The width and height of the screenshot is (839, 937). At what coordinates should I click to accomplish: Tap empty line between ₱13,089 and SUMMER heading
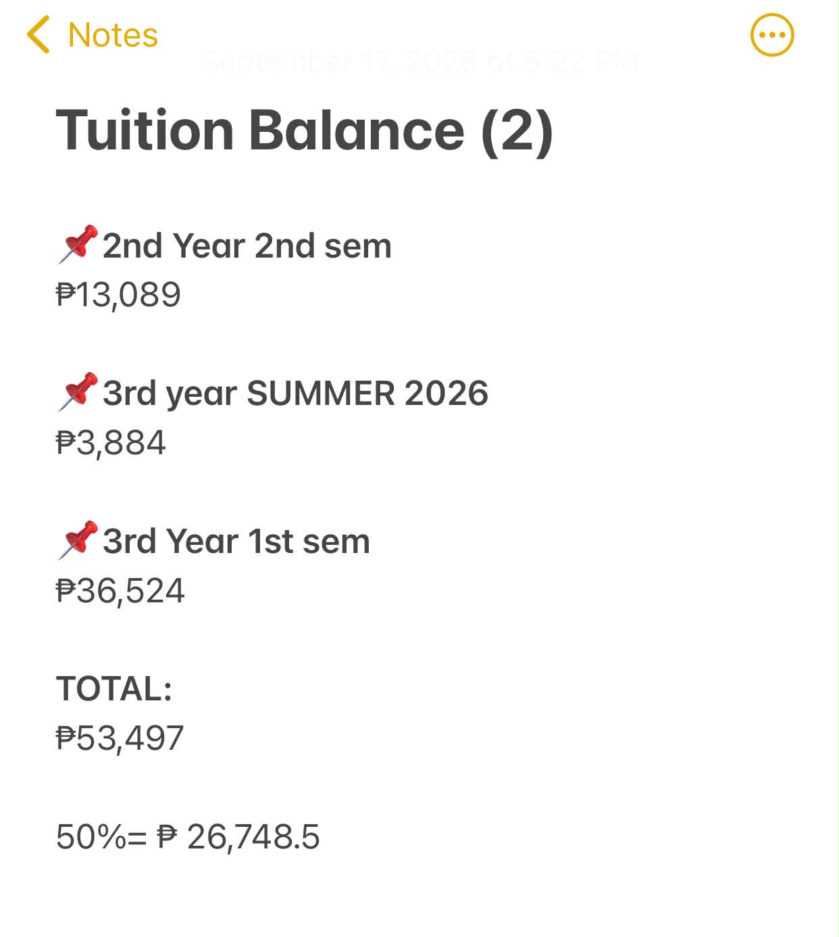click(x=419, y=344)
